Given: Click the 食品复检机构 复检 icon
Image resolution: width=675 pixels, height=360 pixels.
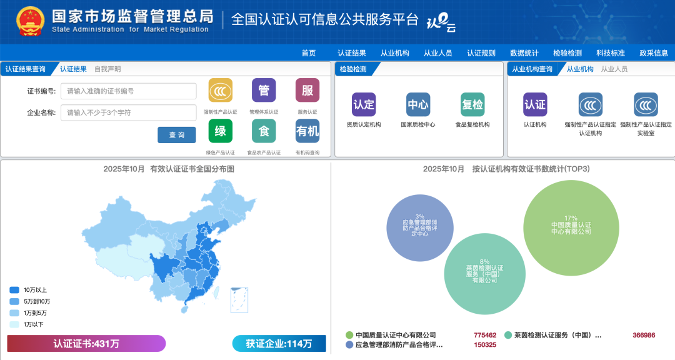Looking at the screenshot, I should point(472,105).
